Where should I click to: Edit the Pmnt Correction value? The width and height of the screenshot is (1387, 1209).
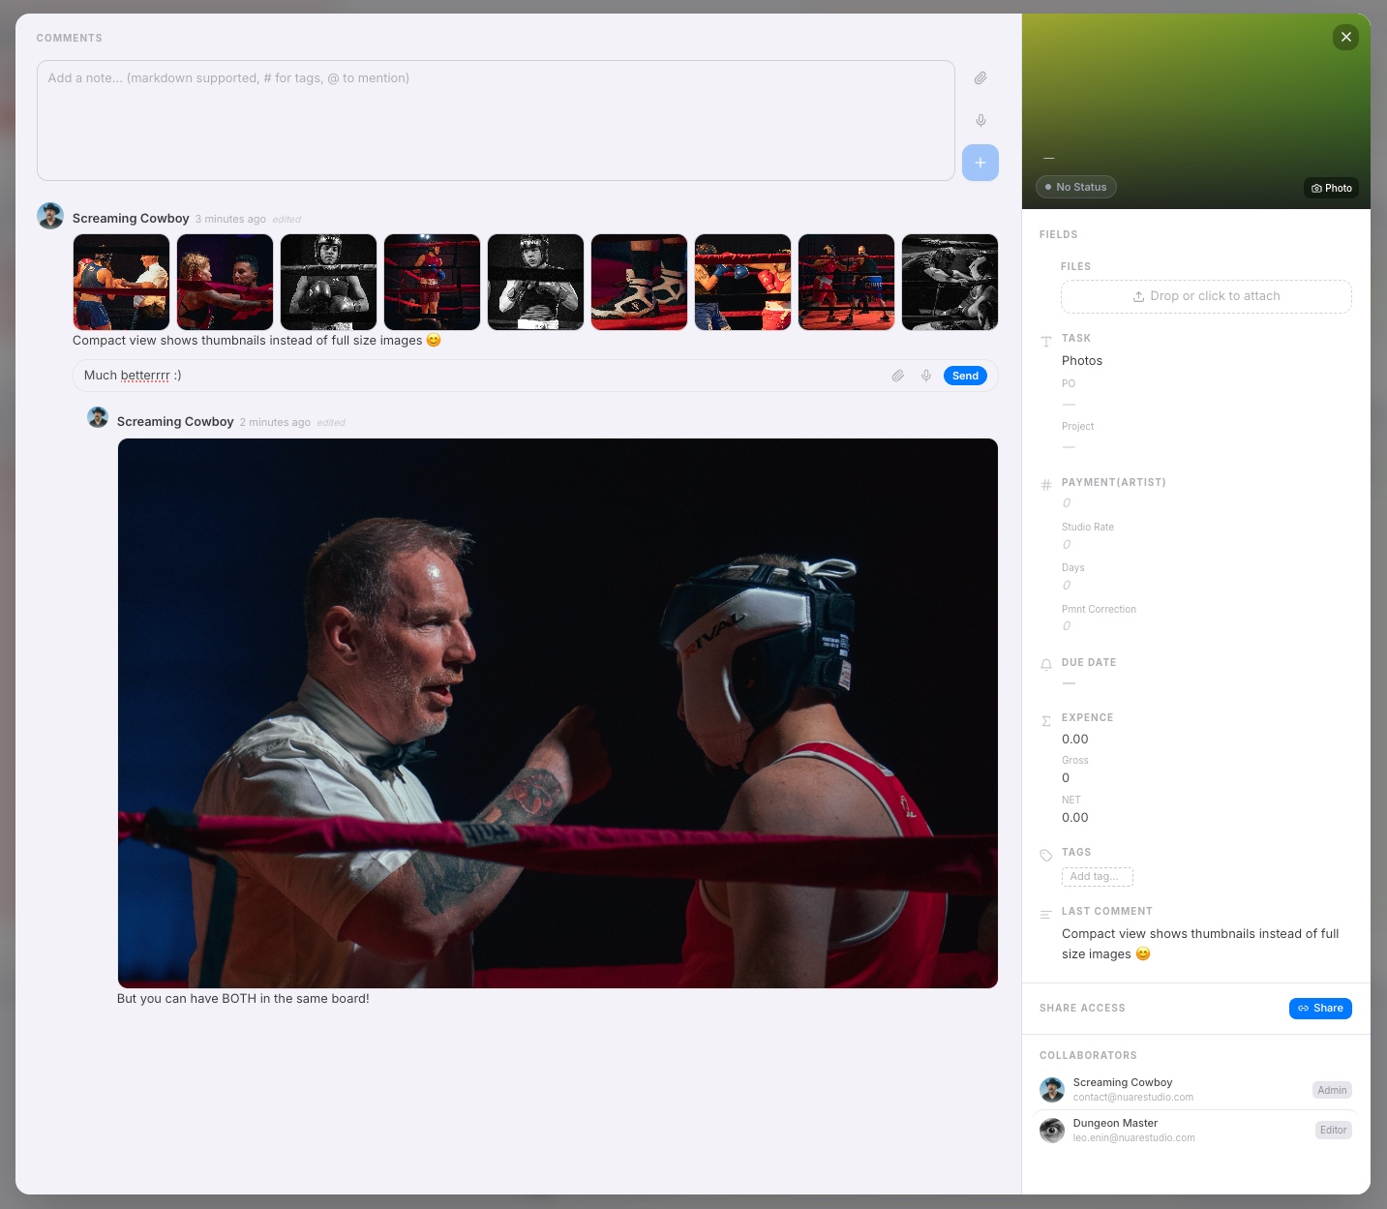point(1067,626)
